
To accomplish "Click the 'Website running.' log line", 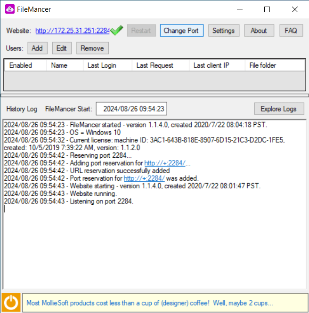I will [60, 193].
